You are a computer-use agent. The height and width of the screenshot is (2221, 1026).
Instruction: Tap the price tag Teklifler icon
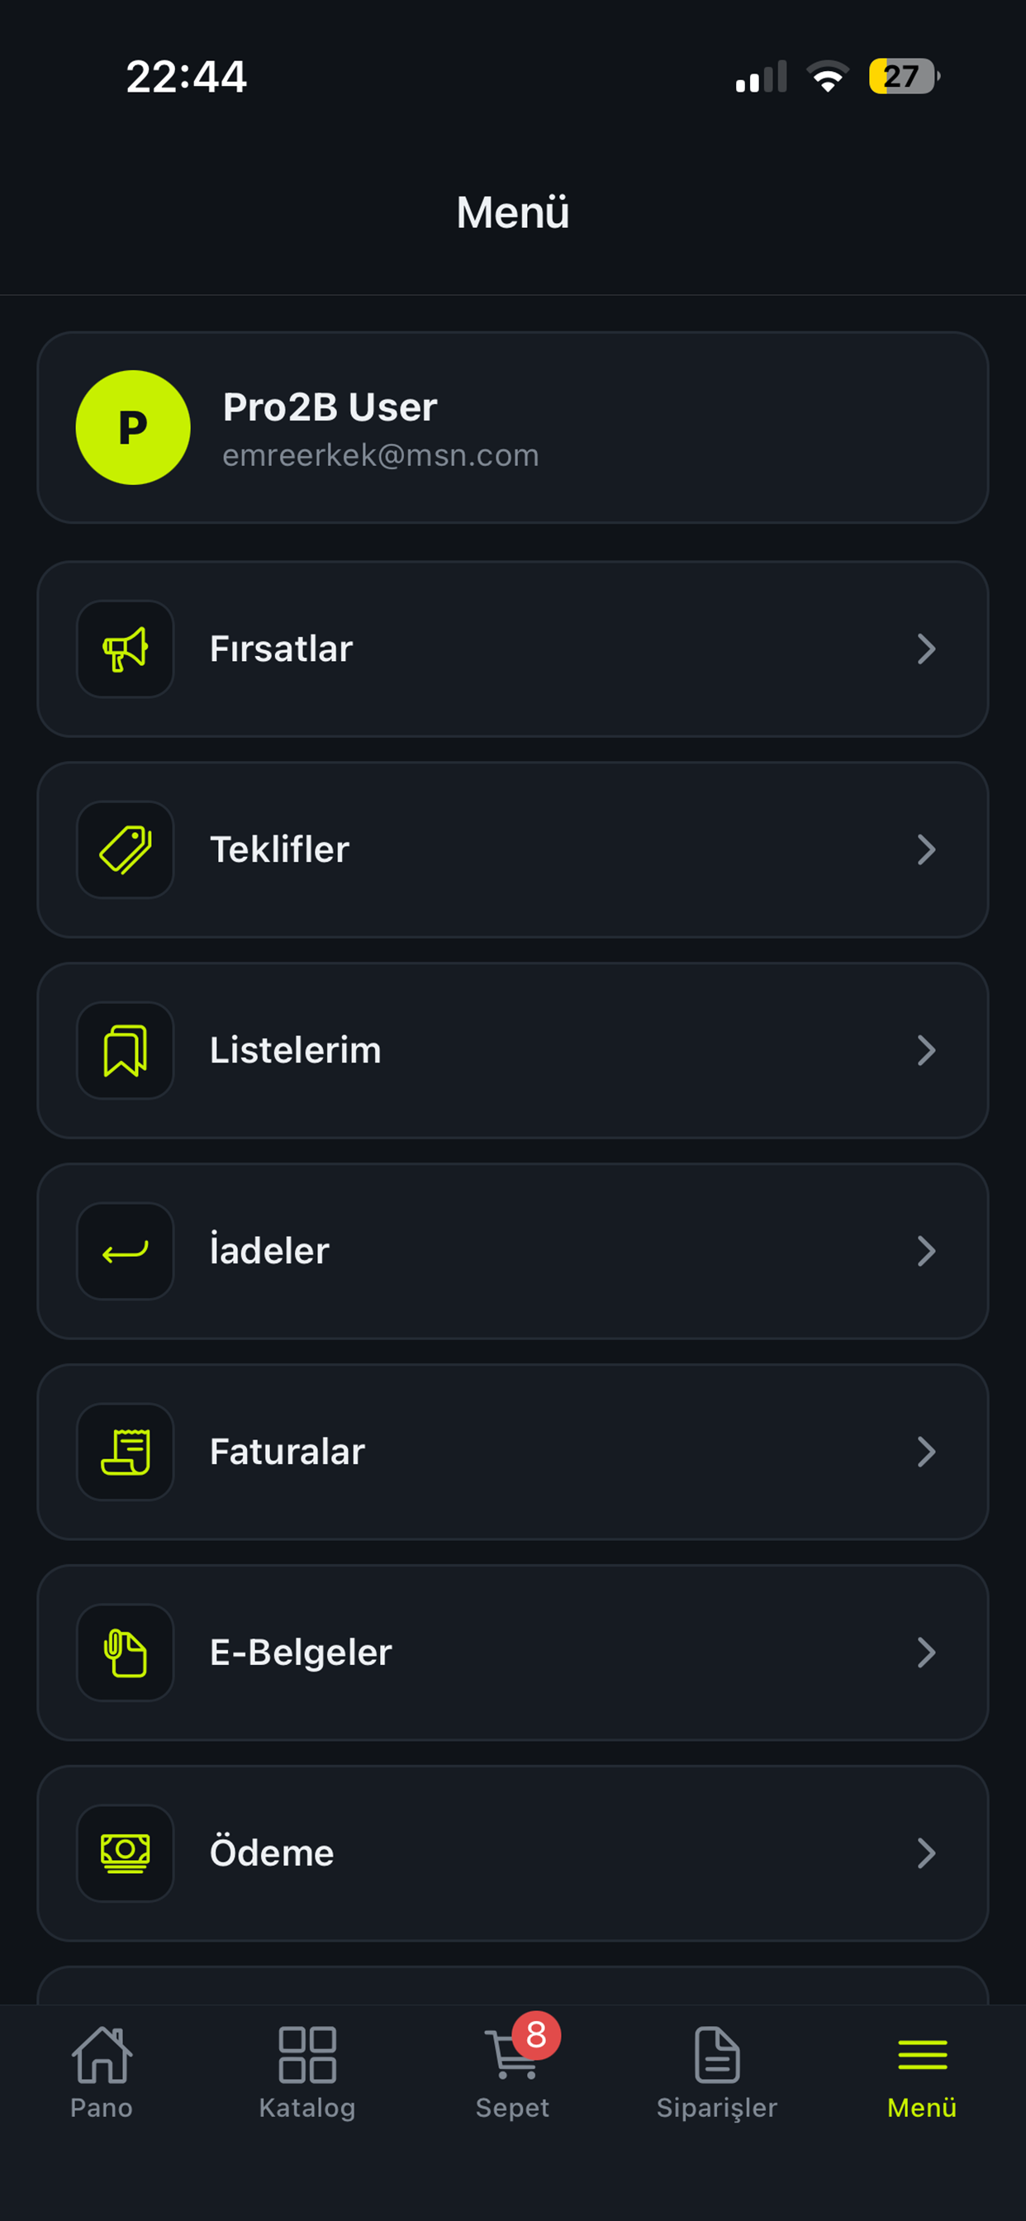tap(125, 850)
